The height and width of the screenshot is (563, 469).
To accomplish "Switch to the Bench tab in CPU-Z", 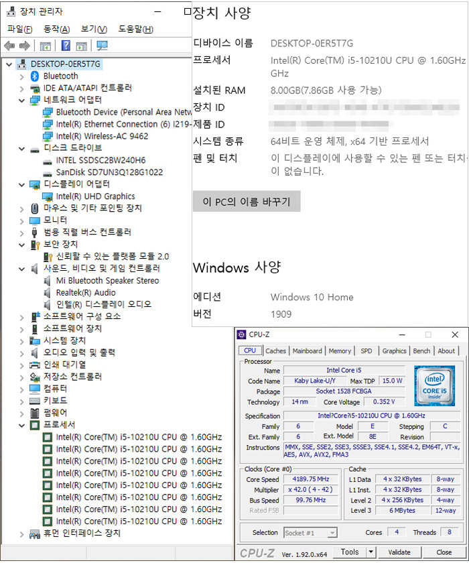I will (421, 351).
